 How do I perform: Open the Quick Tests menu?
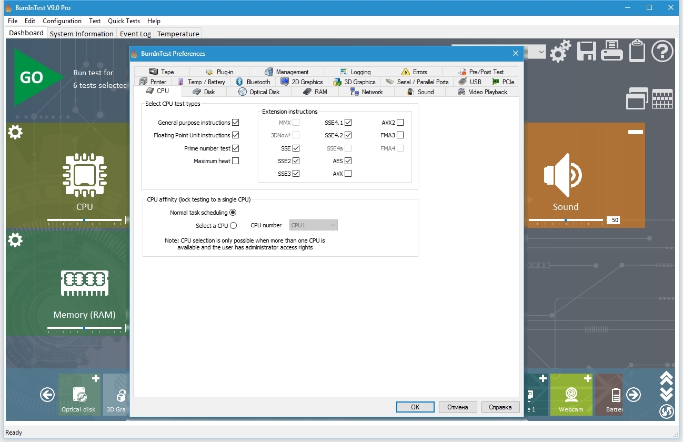tap(124, 21)
